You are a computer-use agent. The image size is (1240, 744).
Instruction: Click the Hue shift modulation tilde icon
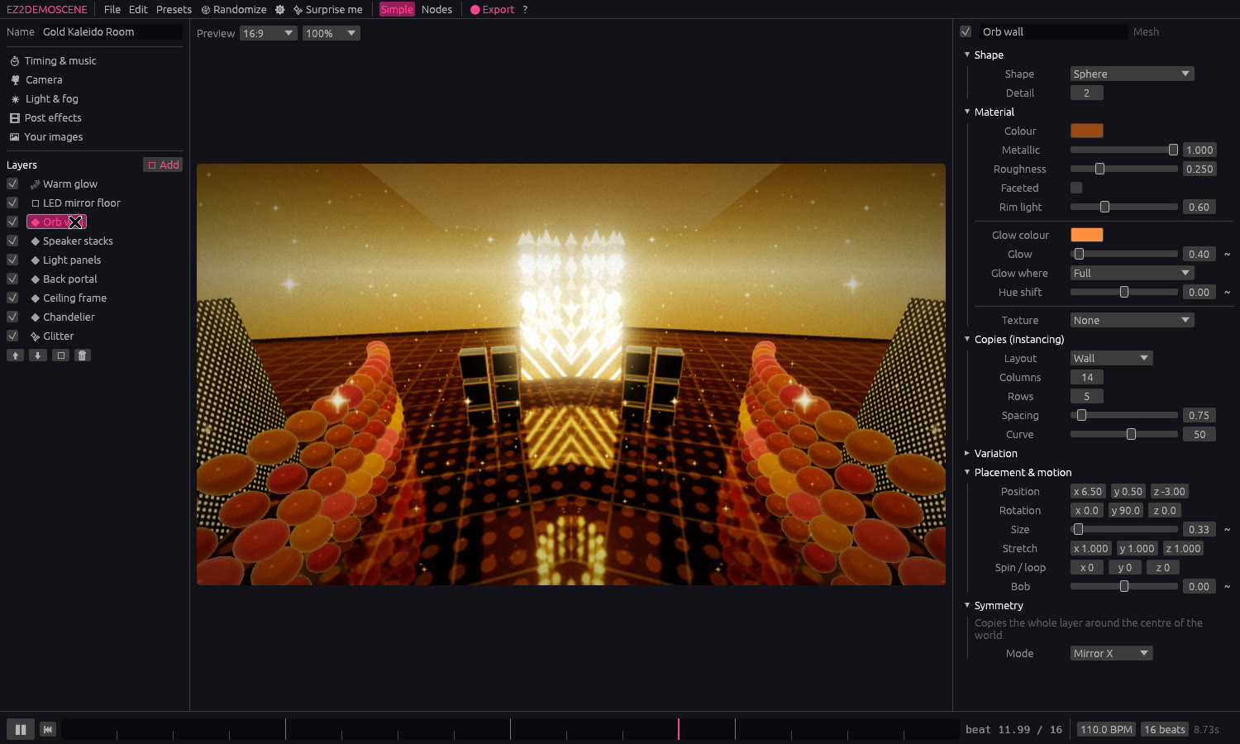pyautogui.click(x=1227, y=292)
